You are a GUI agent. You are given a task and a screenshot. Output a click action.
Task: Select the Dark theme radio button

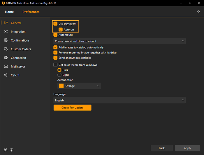[59, 70]
